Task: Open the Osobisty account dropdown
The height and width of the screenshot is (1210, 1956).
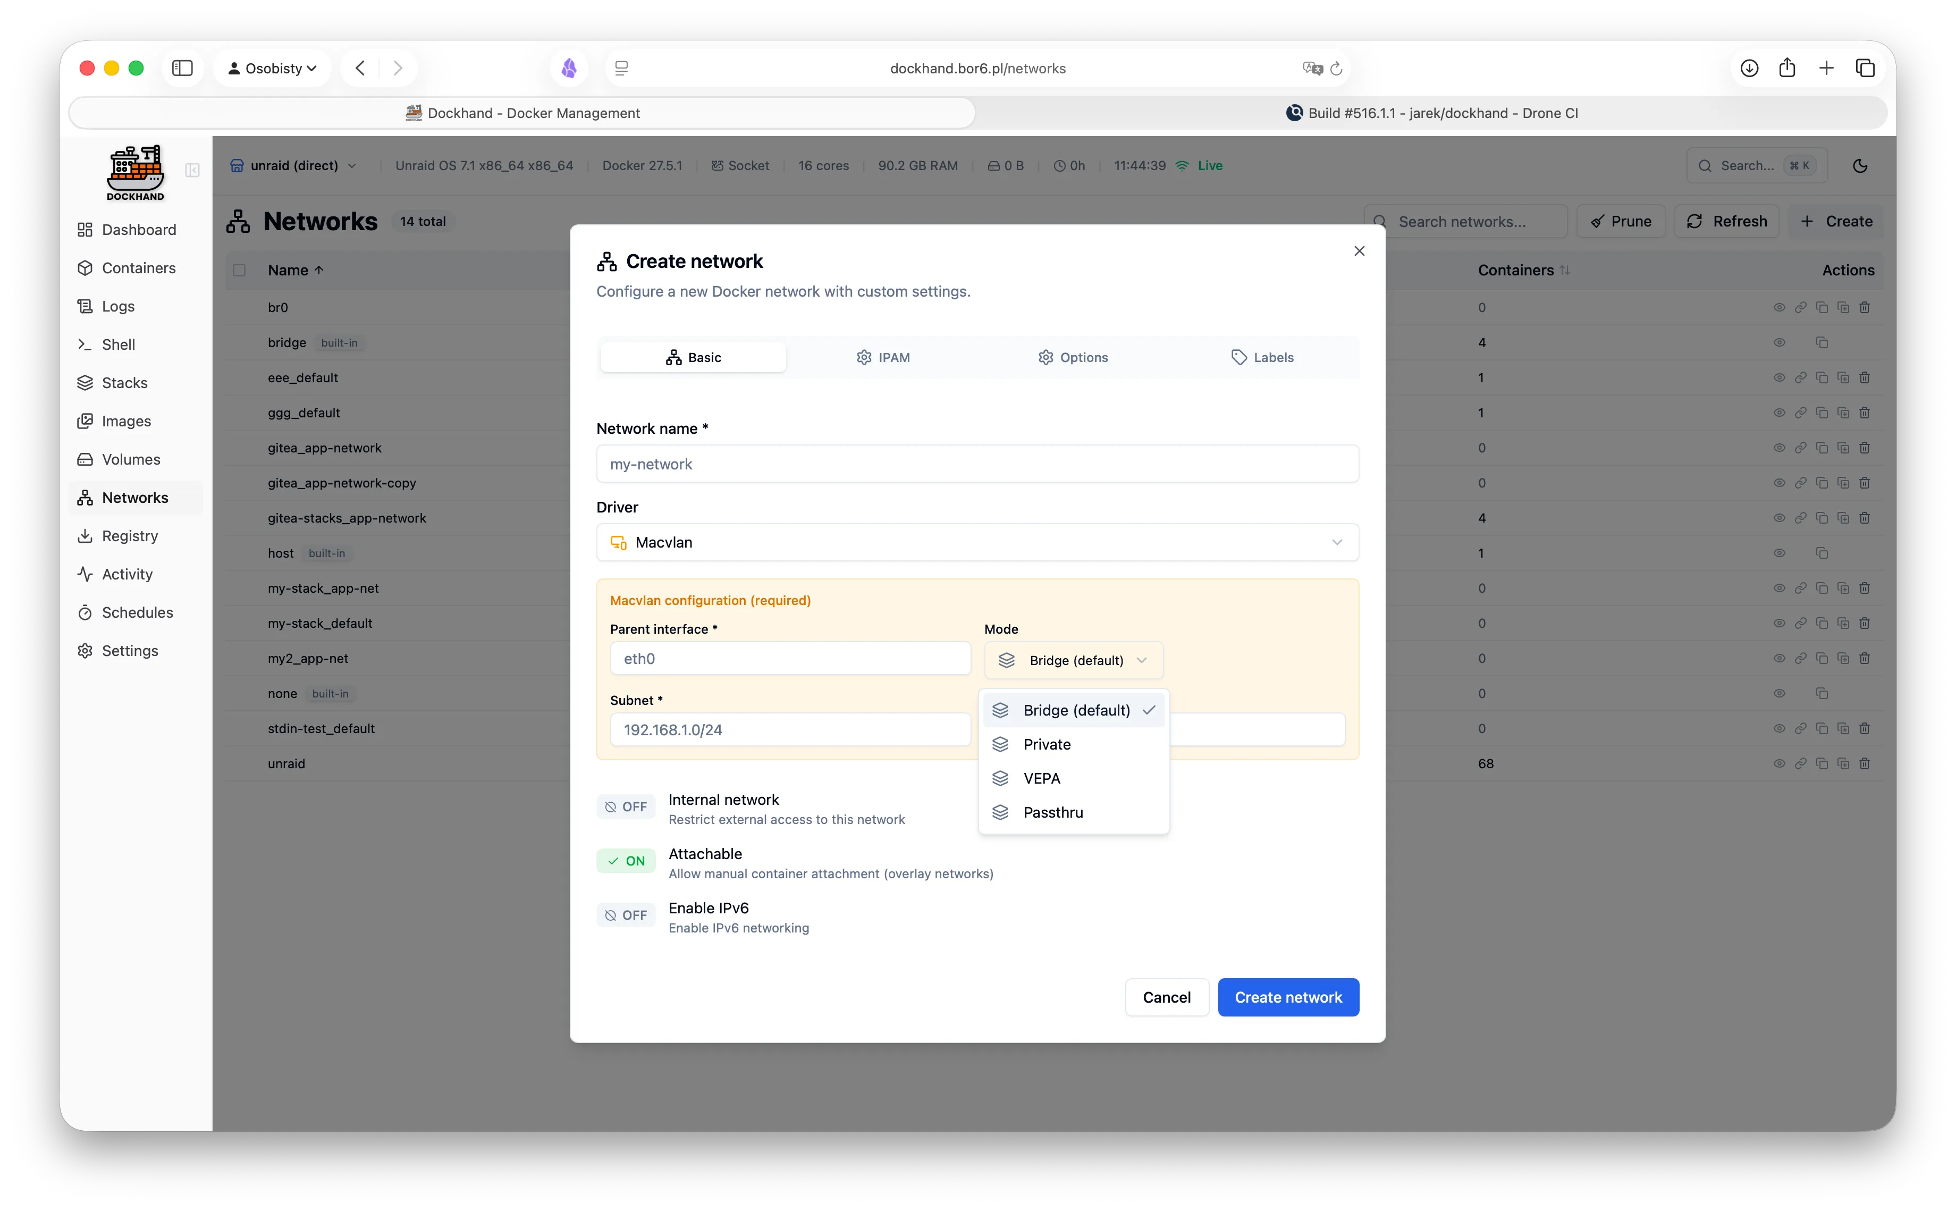Action: pos(272,68)
